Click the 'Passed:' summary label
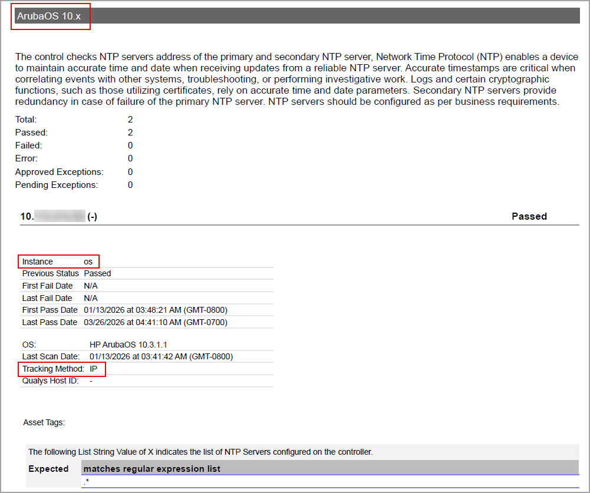 coord(31,133)
